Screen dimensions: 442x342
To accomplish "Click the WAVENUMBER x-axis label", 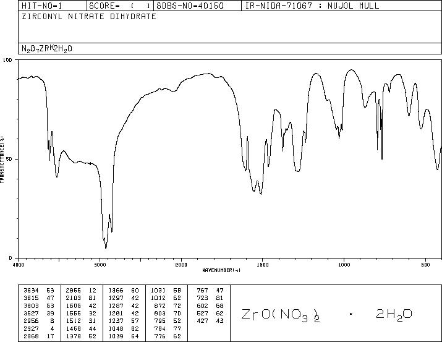I will coord(221,270).
